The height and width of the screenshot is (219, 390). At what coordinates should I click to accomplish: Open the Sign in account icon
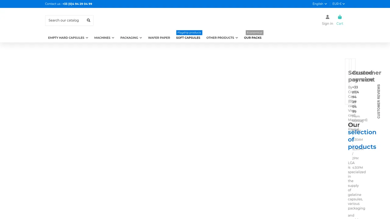pyautogui.click(x=328, y=17)
